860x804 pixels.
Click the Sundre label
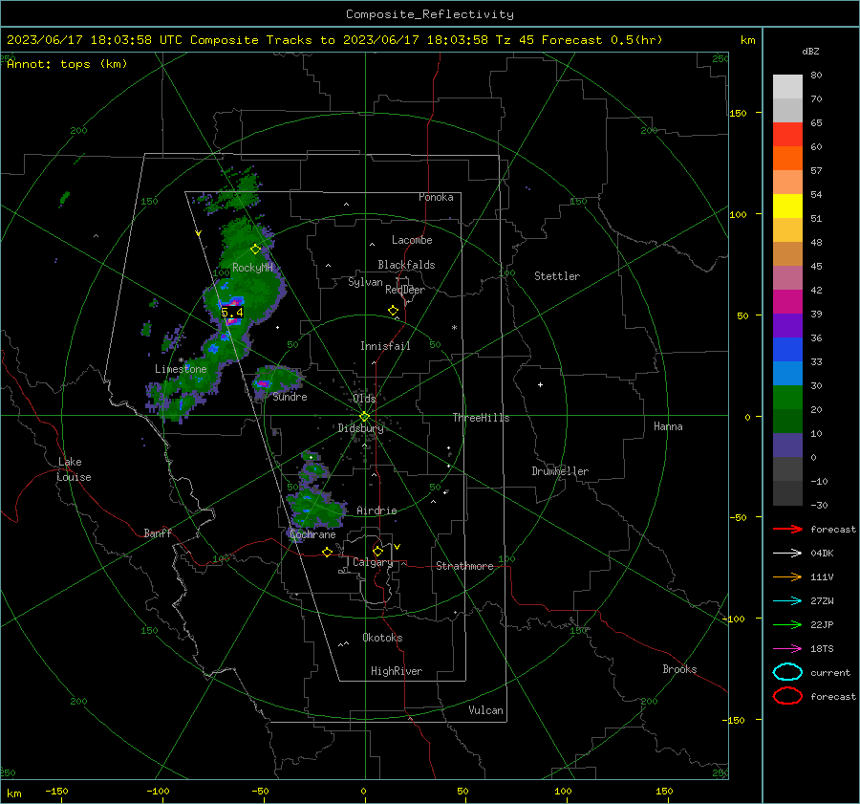290,397
